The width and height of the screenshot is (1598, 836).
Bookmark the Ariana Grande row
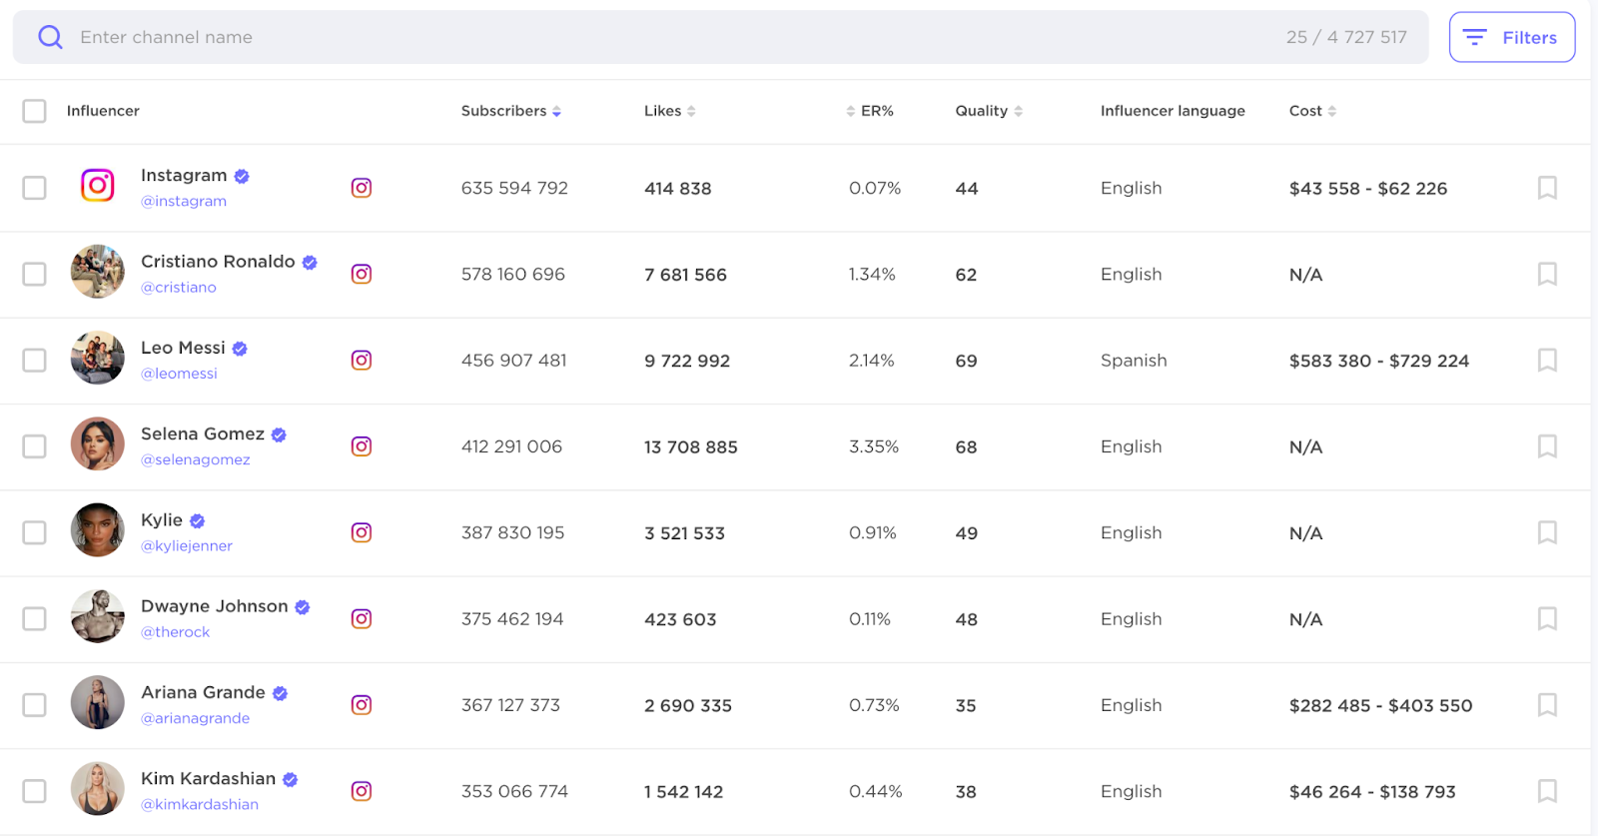click(x=1546, y=705)
